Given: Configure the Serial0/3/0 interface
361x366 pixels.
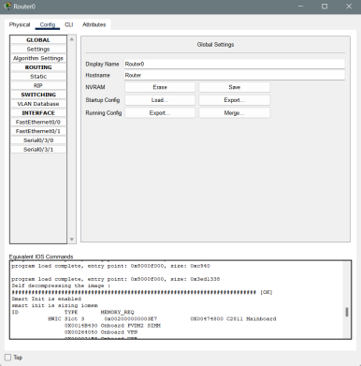Looking at the screenshot, I should (x=38, y=140).
